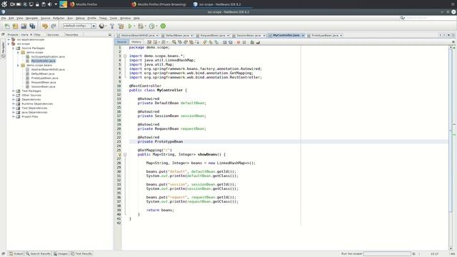Switch to the DefaultBean.java editor tab
This screenshot has width=457, height=257.
pyautogui.click(x=177, y=36)
